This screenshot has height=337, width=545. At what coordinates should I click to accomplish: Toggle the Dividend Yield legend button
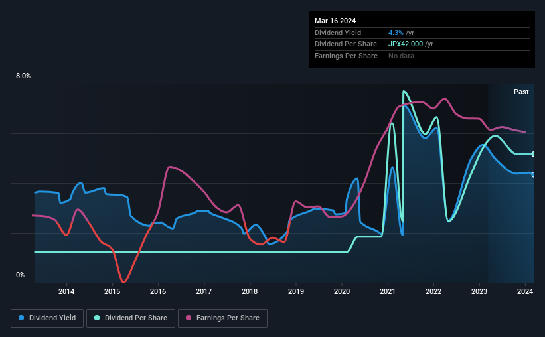[47, 318]
